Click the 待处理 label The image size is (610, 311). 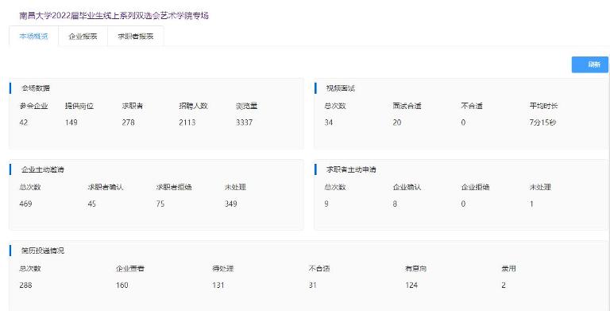[x=223, y=269]
